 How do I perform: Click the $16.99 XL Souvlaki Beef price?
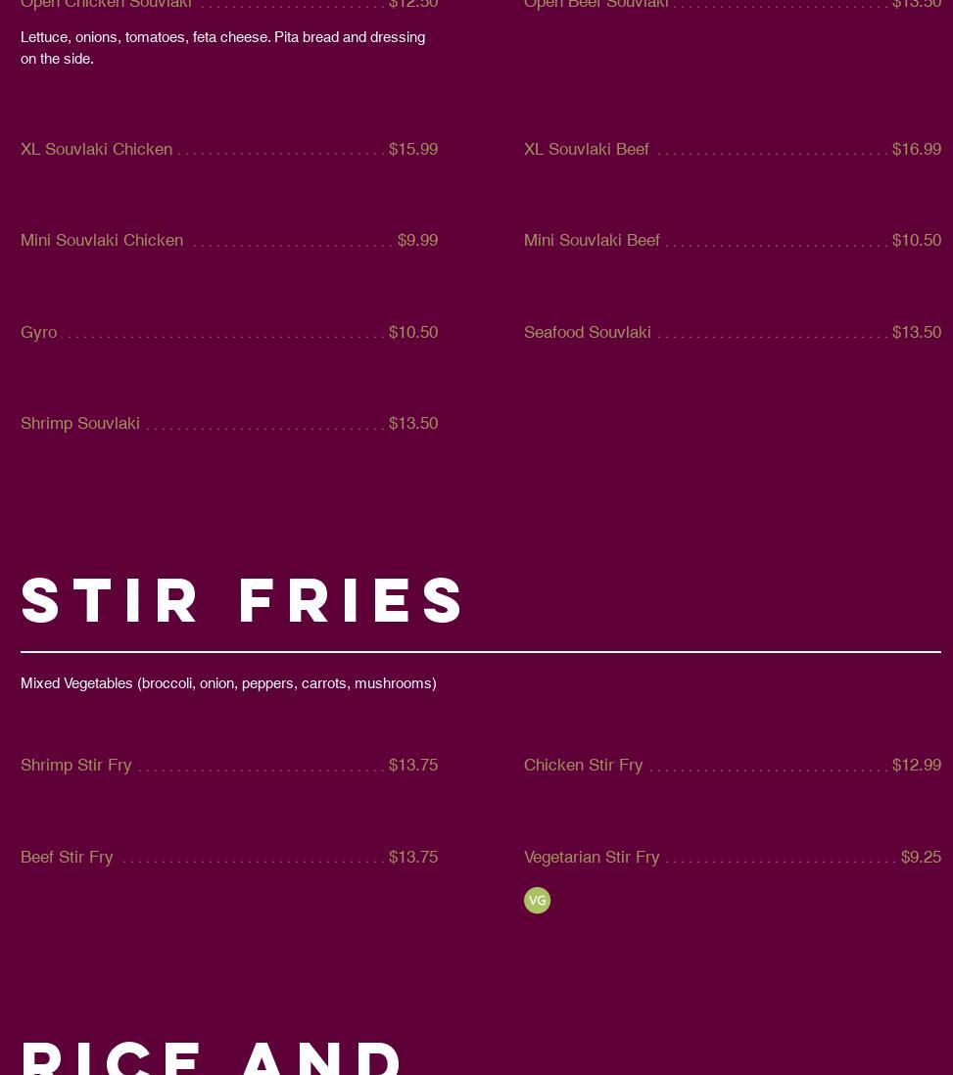[916, 149]
